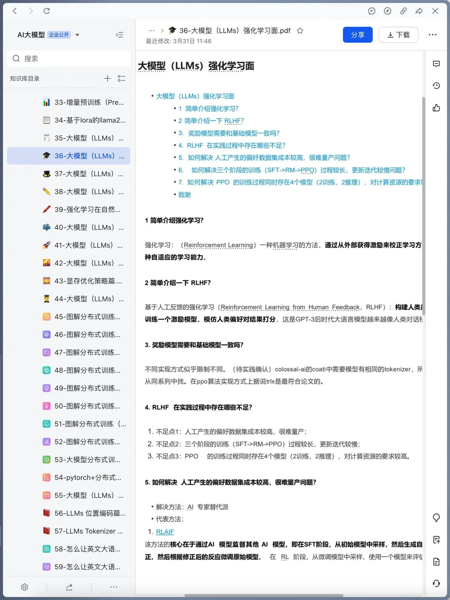Click the 分享 share button
The width and height of the screenshot is (450, 600).
pyautogui.click(x=357, y=35)
